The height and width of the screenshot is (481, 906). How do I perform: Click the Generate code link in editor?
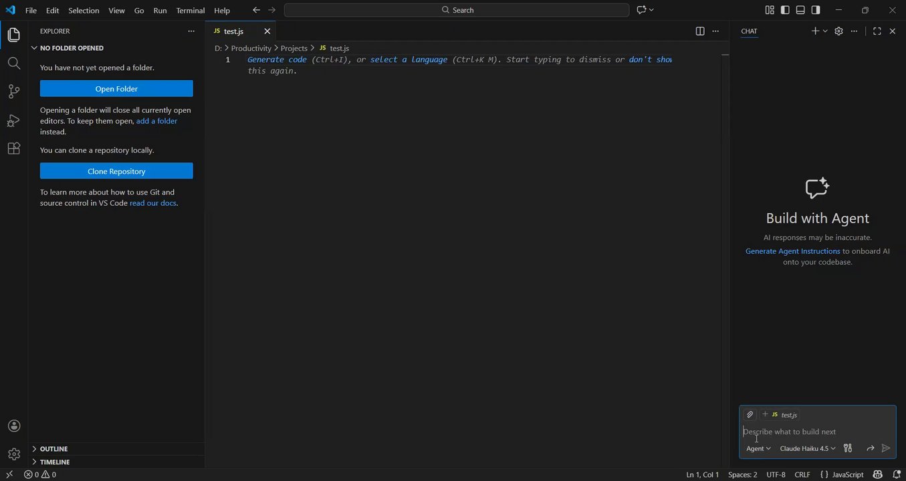click(277, 59)
